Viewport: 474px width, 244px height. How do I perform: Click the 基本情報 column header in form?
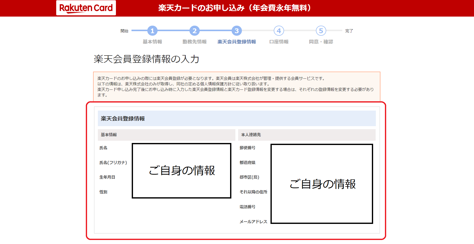[x=167, y=135]
